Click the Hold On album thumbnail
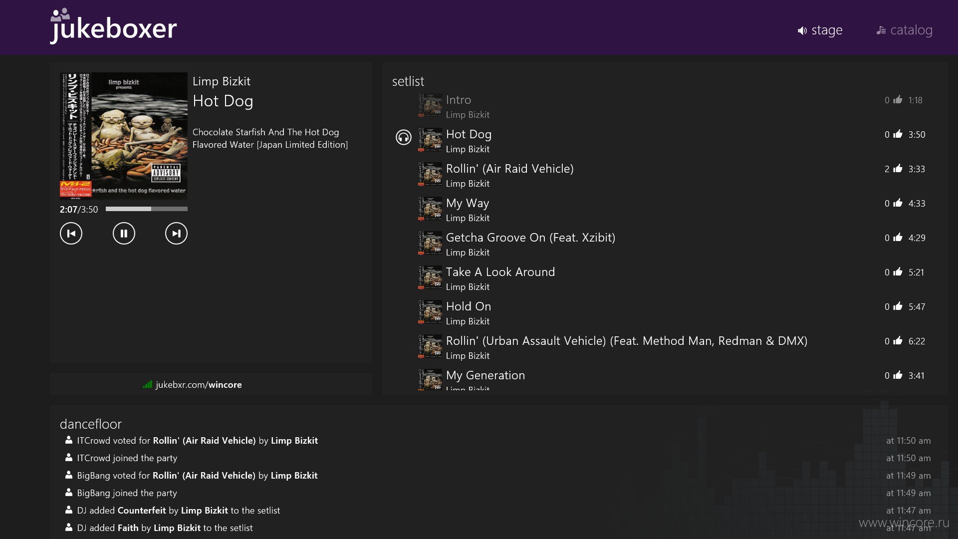 click(430, 312)
